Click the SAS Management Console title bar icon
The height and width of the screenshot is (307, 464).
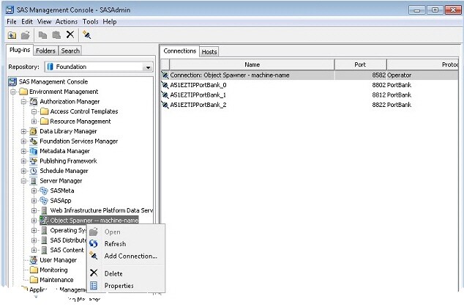pyautogui.click(x=10, y=10)
